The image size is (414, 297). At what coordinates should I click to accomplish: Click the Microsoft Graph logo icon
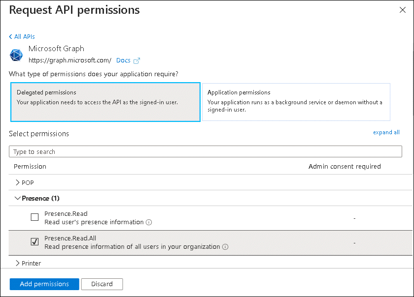pos(17,55)
